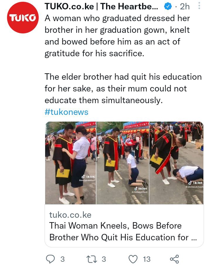
Task: Click the like count 13
Action: [147, 259]
